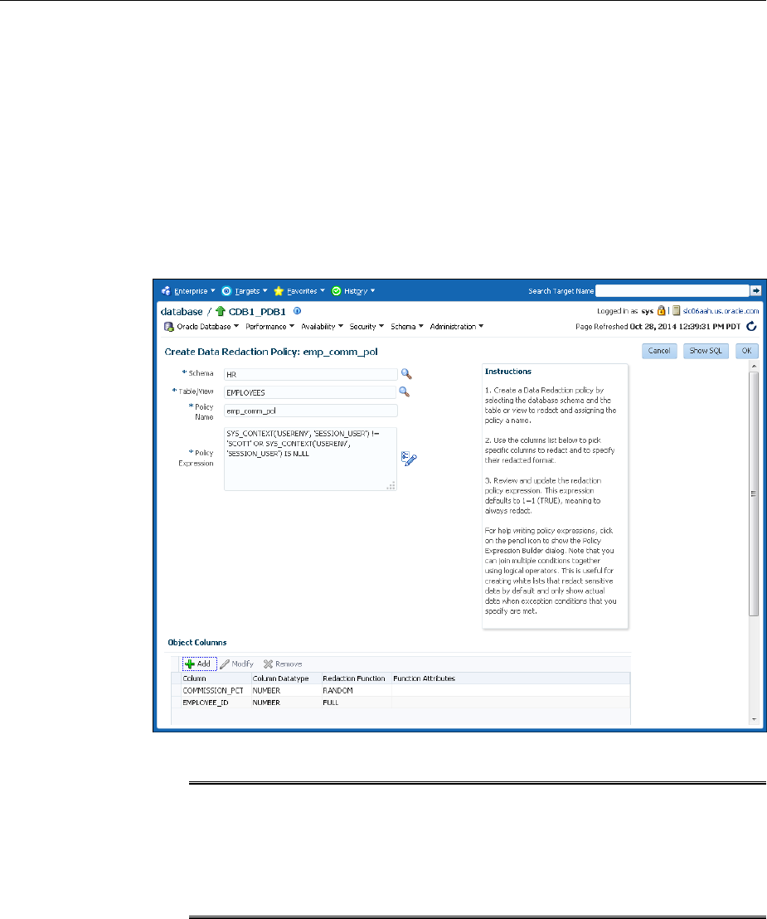Click the scrollbar up arrow
The width and height of the screenshot is (767, 919).
pyautogui.click(x=754, y=367)
